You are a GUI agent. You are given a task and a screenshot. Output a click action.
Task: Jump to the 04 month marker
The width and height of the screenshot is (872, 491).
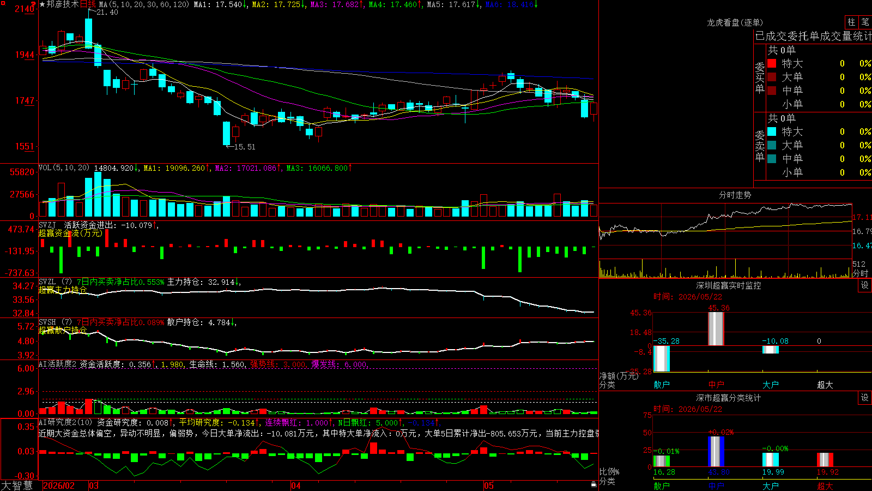pos(296,486)
